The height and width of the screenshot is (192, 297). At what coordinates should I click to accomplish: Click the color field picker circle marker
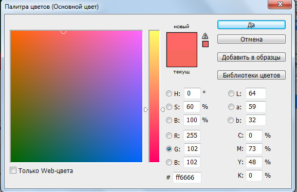click(63, 31)
